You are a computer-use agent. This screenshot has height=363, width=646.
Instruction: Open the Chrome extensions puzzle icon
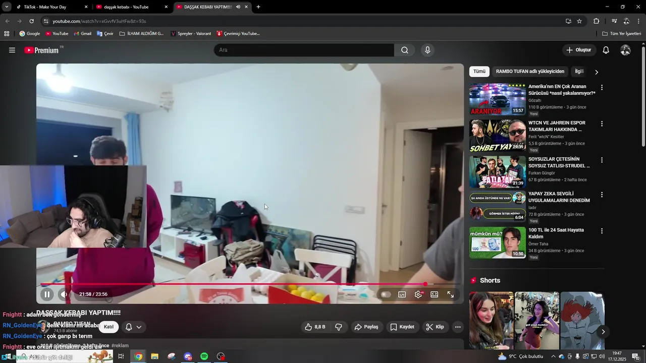pyautogui.click(x=597, y=21)
